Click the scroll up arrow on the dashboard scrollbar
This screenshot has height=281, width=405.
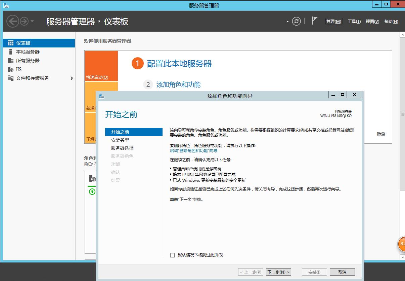click(x=402, y=35)
